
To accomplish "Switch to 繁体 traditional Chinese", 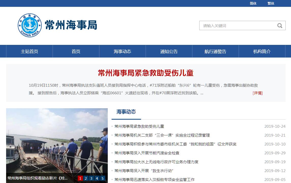I will tap(271, 3).
